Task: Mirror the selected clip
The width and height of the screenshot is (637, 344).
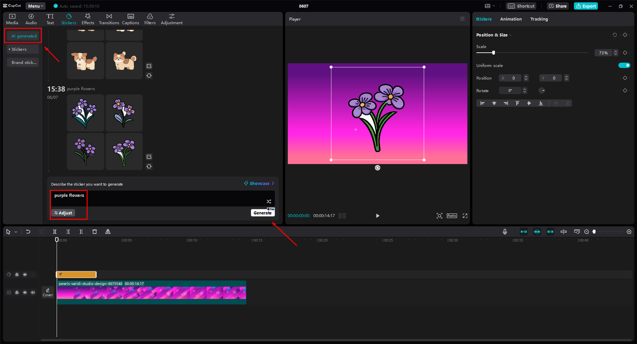Action: (108, 232)
